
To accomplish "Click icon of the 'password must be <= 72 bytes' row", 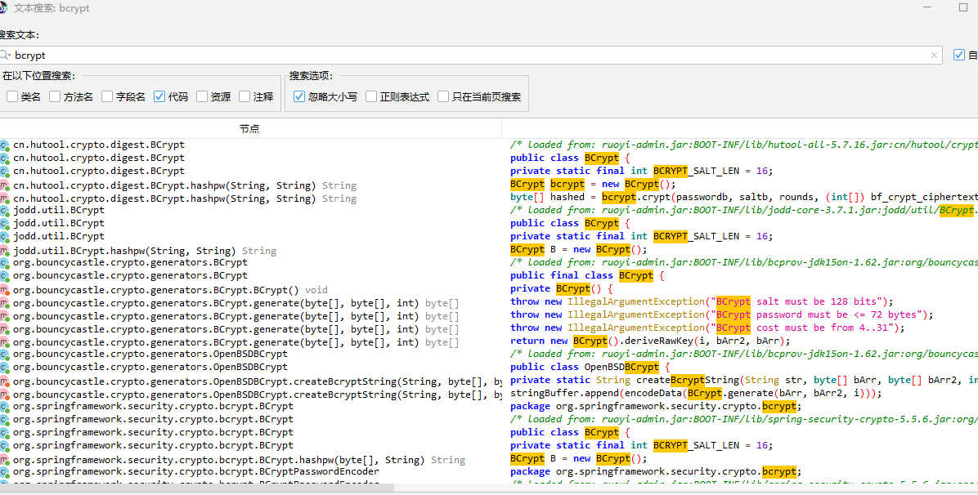I will 4,317.
